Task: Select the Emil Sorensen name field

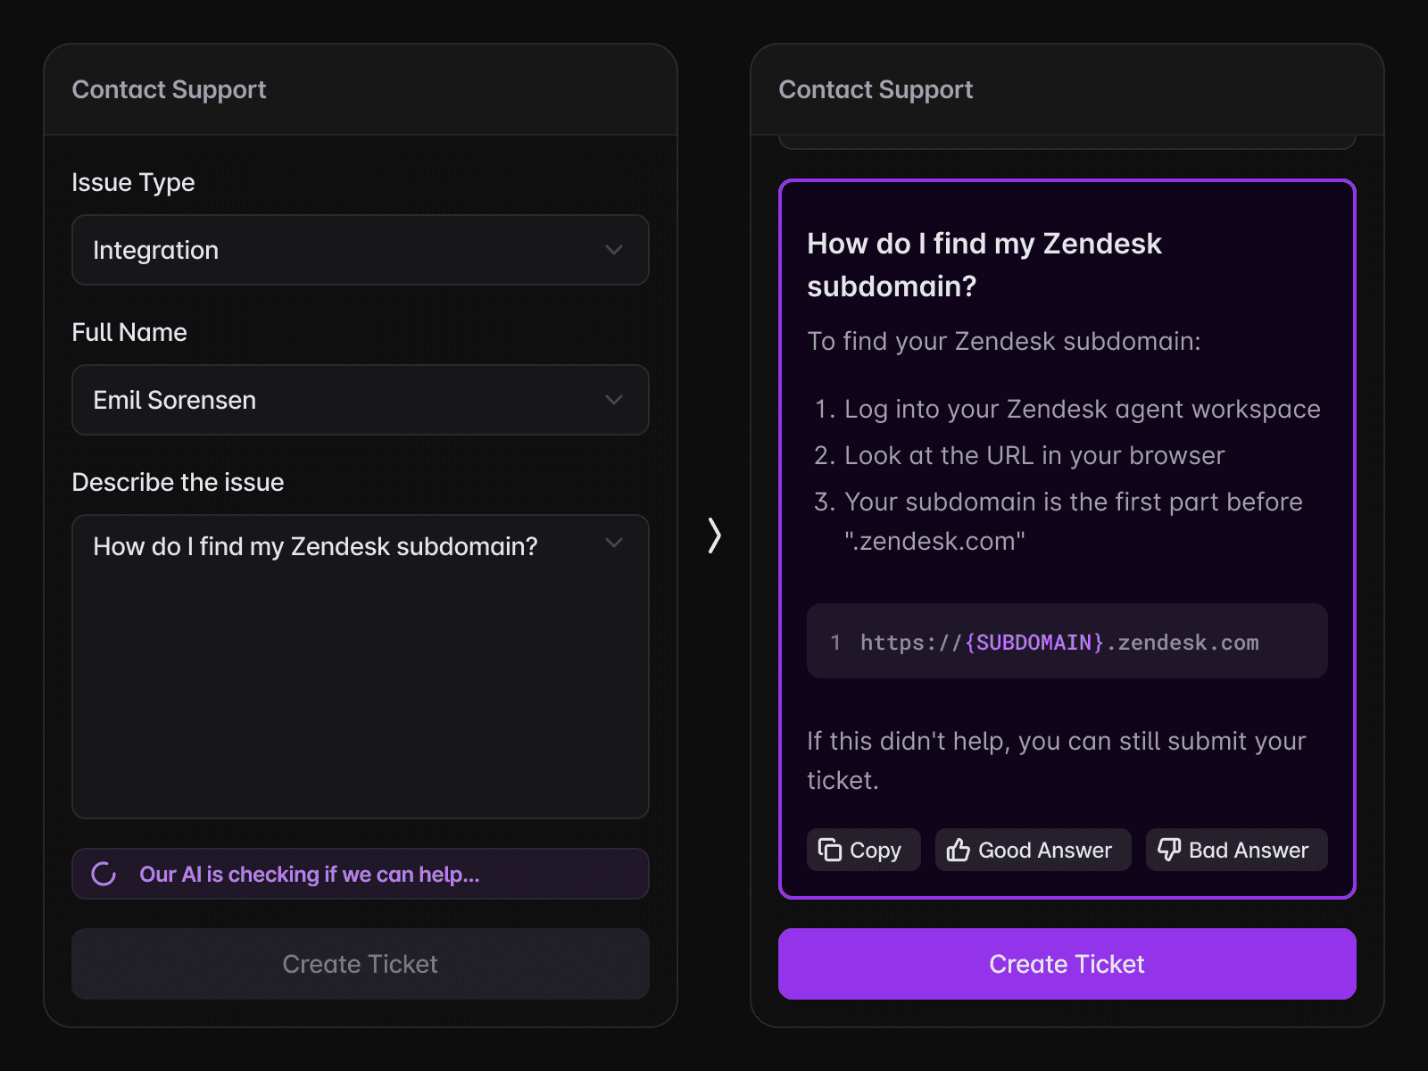Action: tap(339, 400)
